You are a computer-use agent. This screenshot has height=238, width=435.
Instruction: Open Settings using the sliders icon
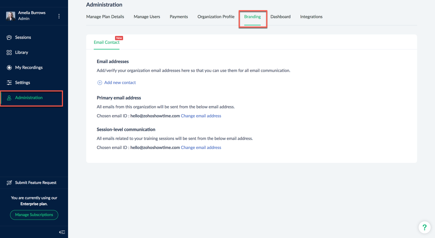tap(9, 83)
